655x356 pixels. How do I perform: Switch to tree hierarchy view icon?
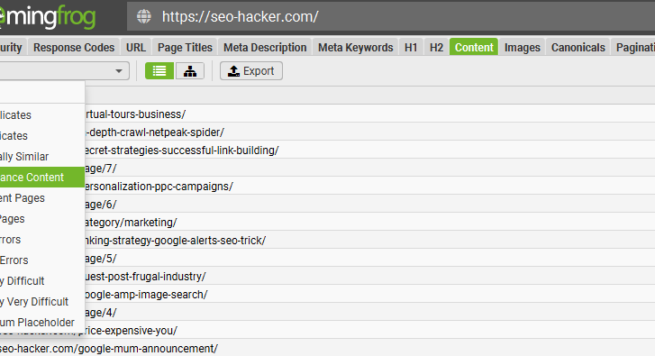coord(190,71)
